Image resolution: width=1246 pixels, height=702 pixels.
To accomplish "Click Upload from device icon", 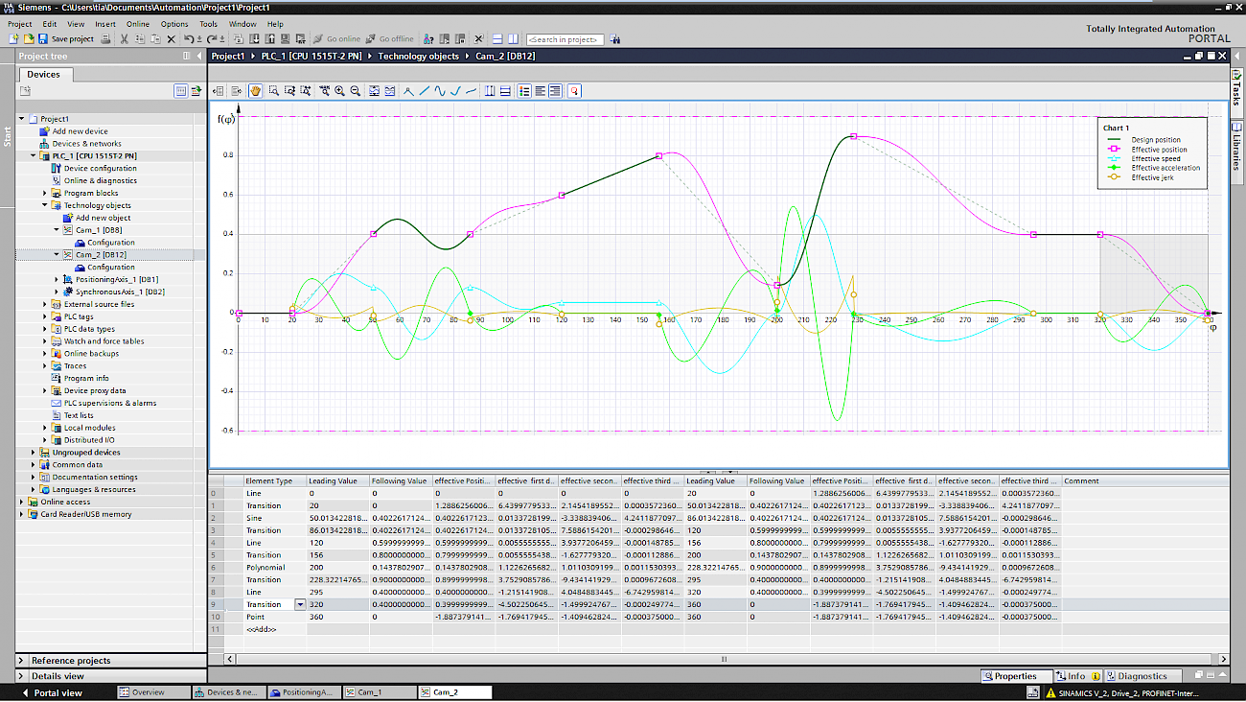I will (x=270, y=39).
